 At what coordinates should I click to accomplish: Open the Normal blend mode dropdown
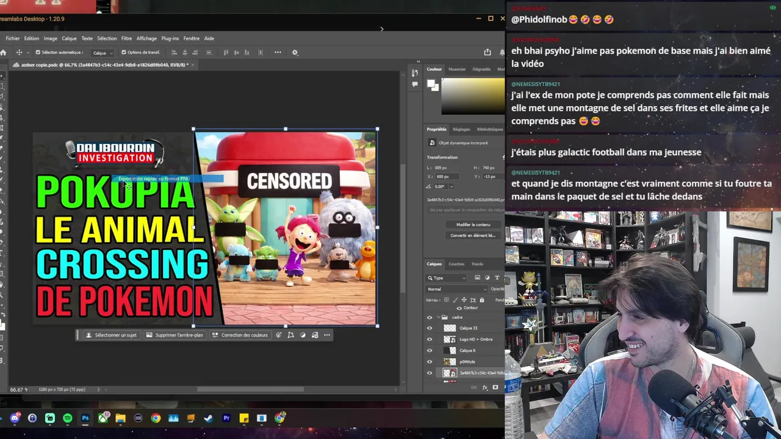457,289
